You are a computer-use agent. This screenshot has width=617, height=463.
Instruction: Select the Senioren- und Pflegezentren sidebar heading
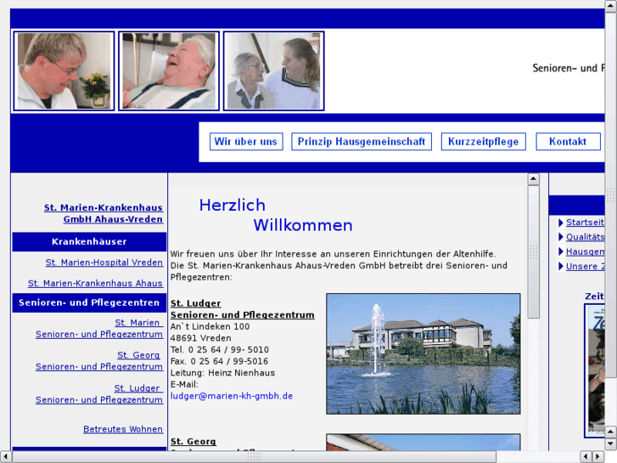click(89, 302)
